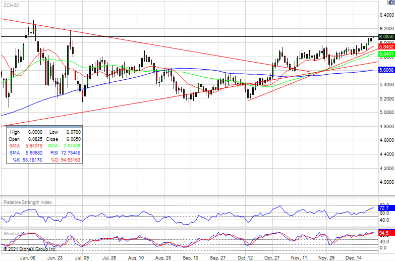Screen dimensions: 395x261
Task: Click the High 6.0900 value in data box
Action: point(35,132)
